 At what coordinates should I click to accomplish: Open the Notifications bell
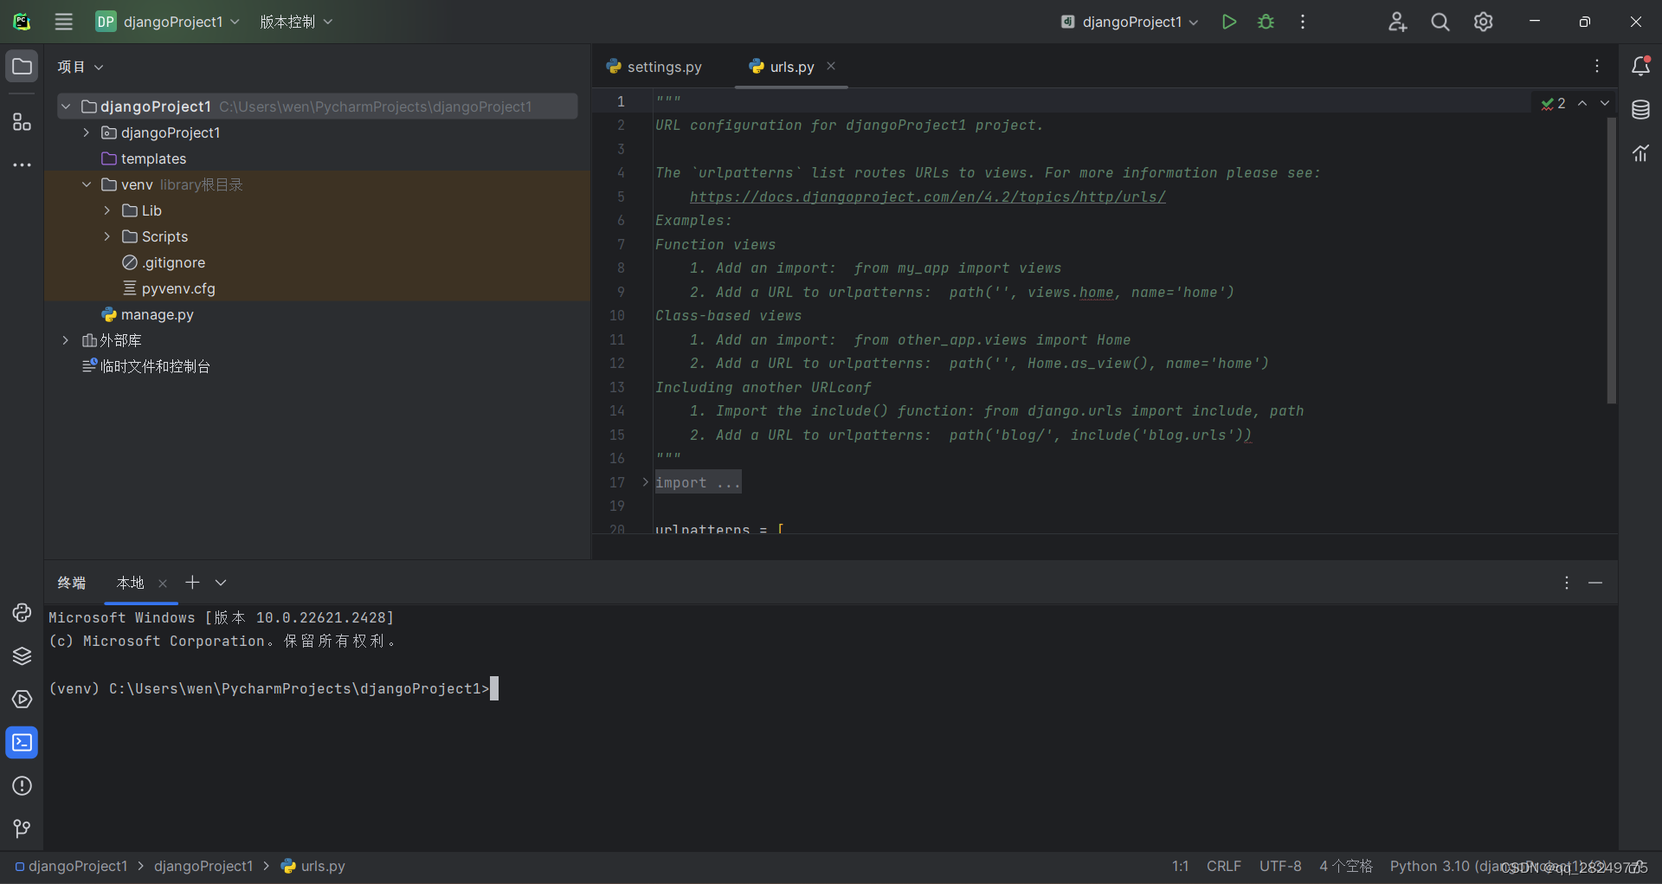click(x=1640, y=67)
